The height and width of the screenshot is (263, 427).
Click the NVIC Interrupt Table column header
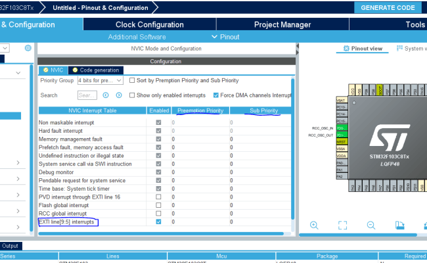click(x=93, y=110)
